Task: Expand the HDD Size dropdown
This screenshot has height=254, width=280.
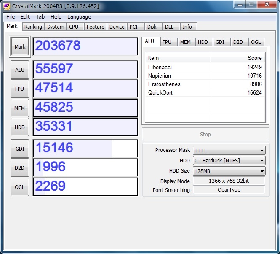Action: pyautogui.click(x=229, y=171)
